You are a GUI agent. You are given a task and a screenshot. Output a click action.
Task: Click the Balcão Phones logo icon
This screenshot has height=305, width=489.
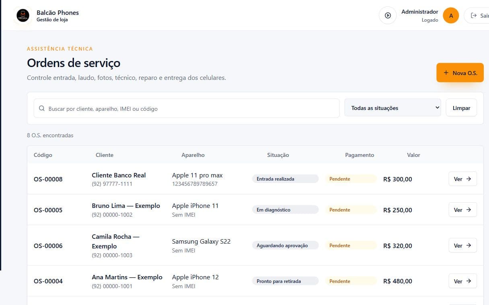tap(23, 15)
